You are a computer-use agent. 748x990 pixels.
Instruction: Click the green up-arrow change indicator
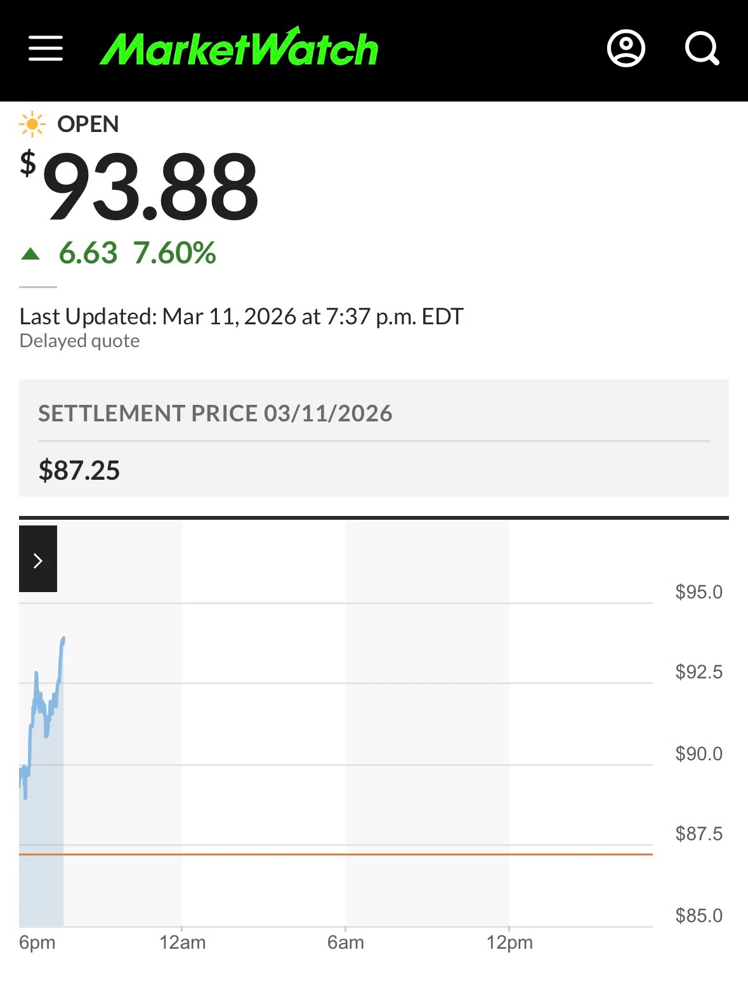pos(30,254)
